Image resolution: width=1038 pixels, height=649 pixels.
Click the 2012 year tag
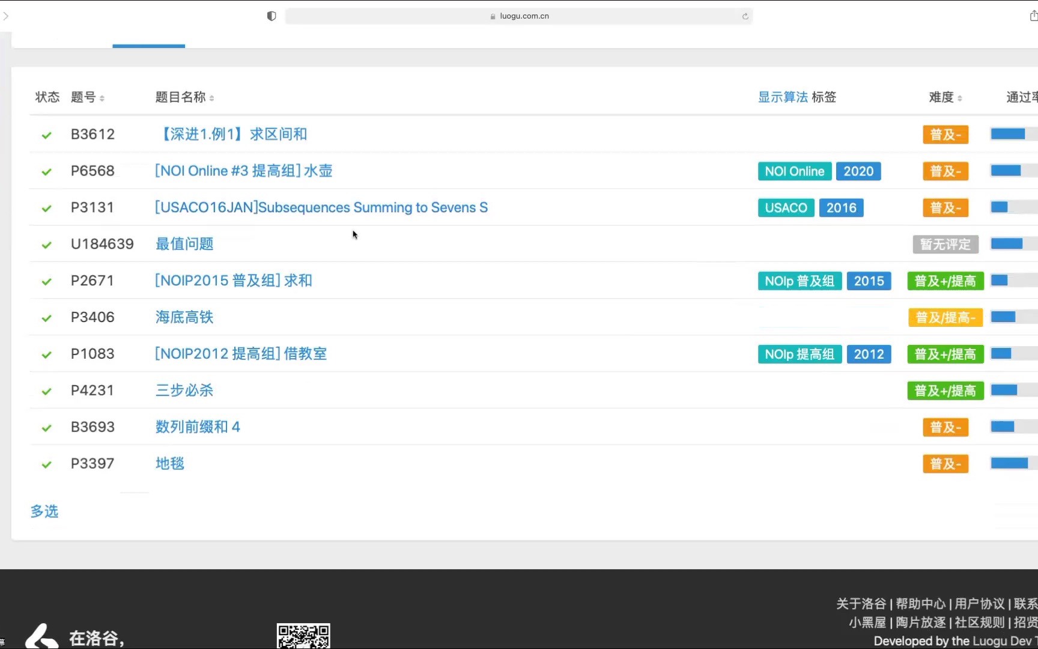point(869,355)
